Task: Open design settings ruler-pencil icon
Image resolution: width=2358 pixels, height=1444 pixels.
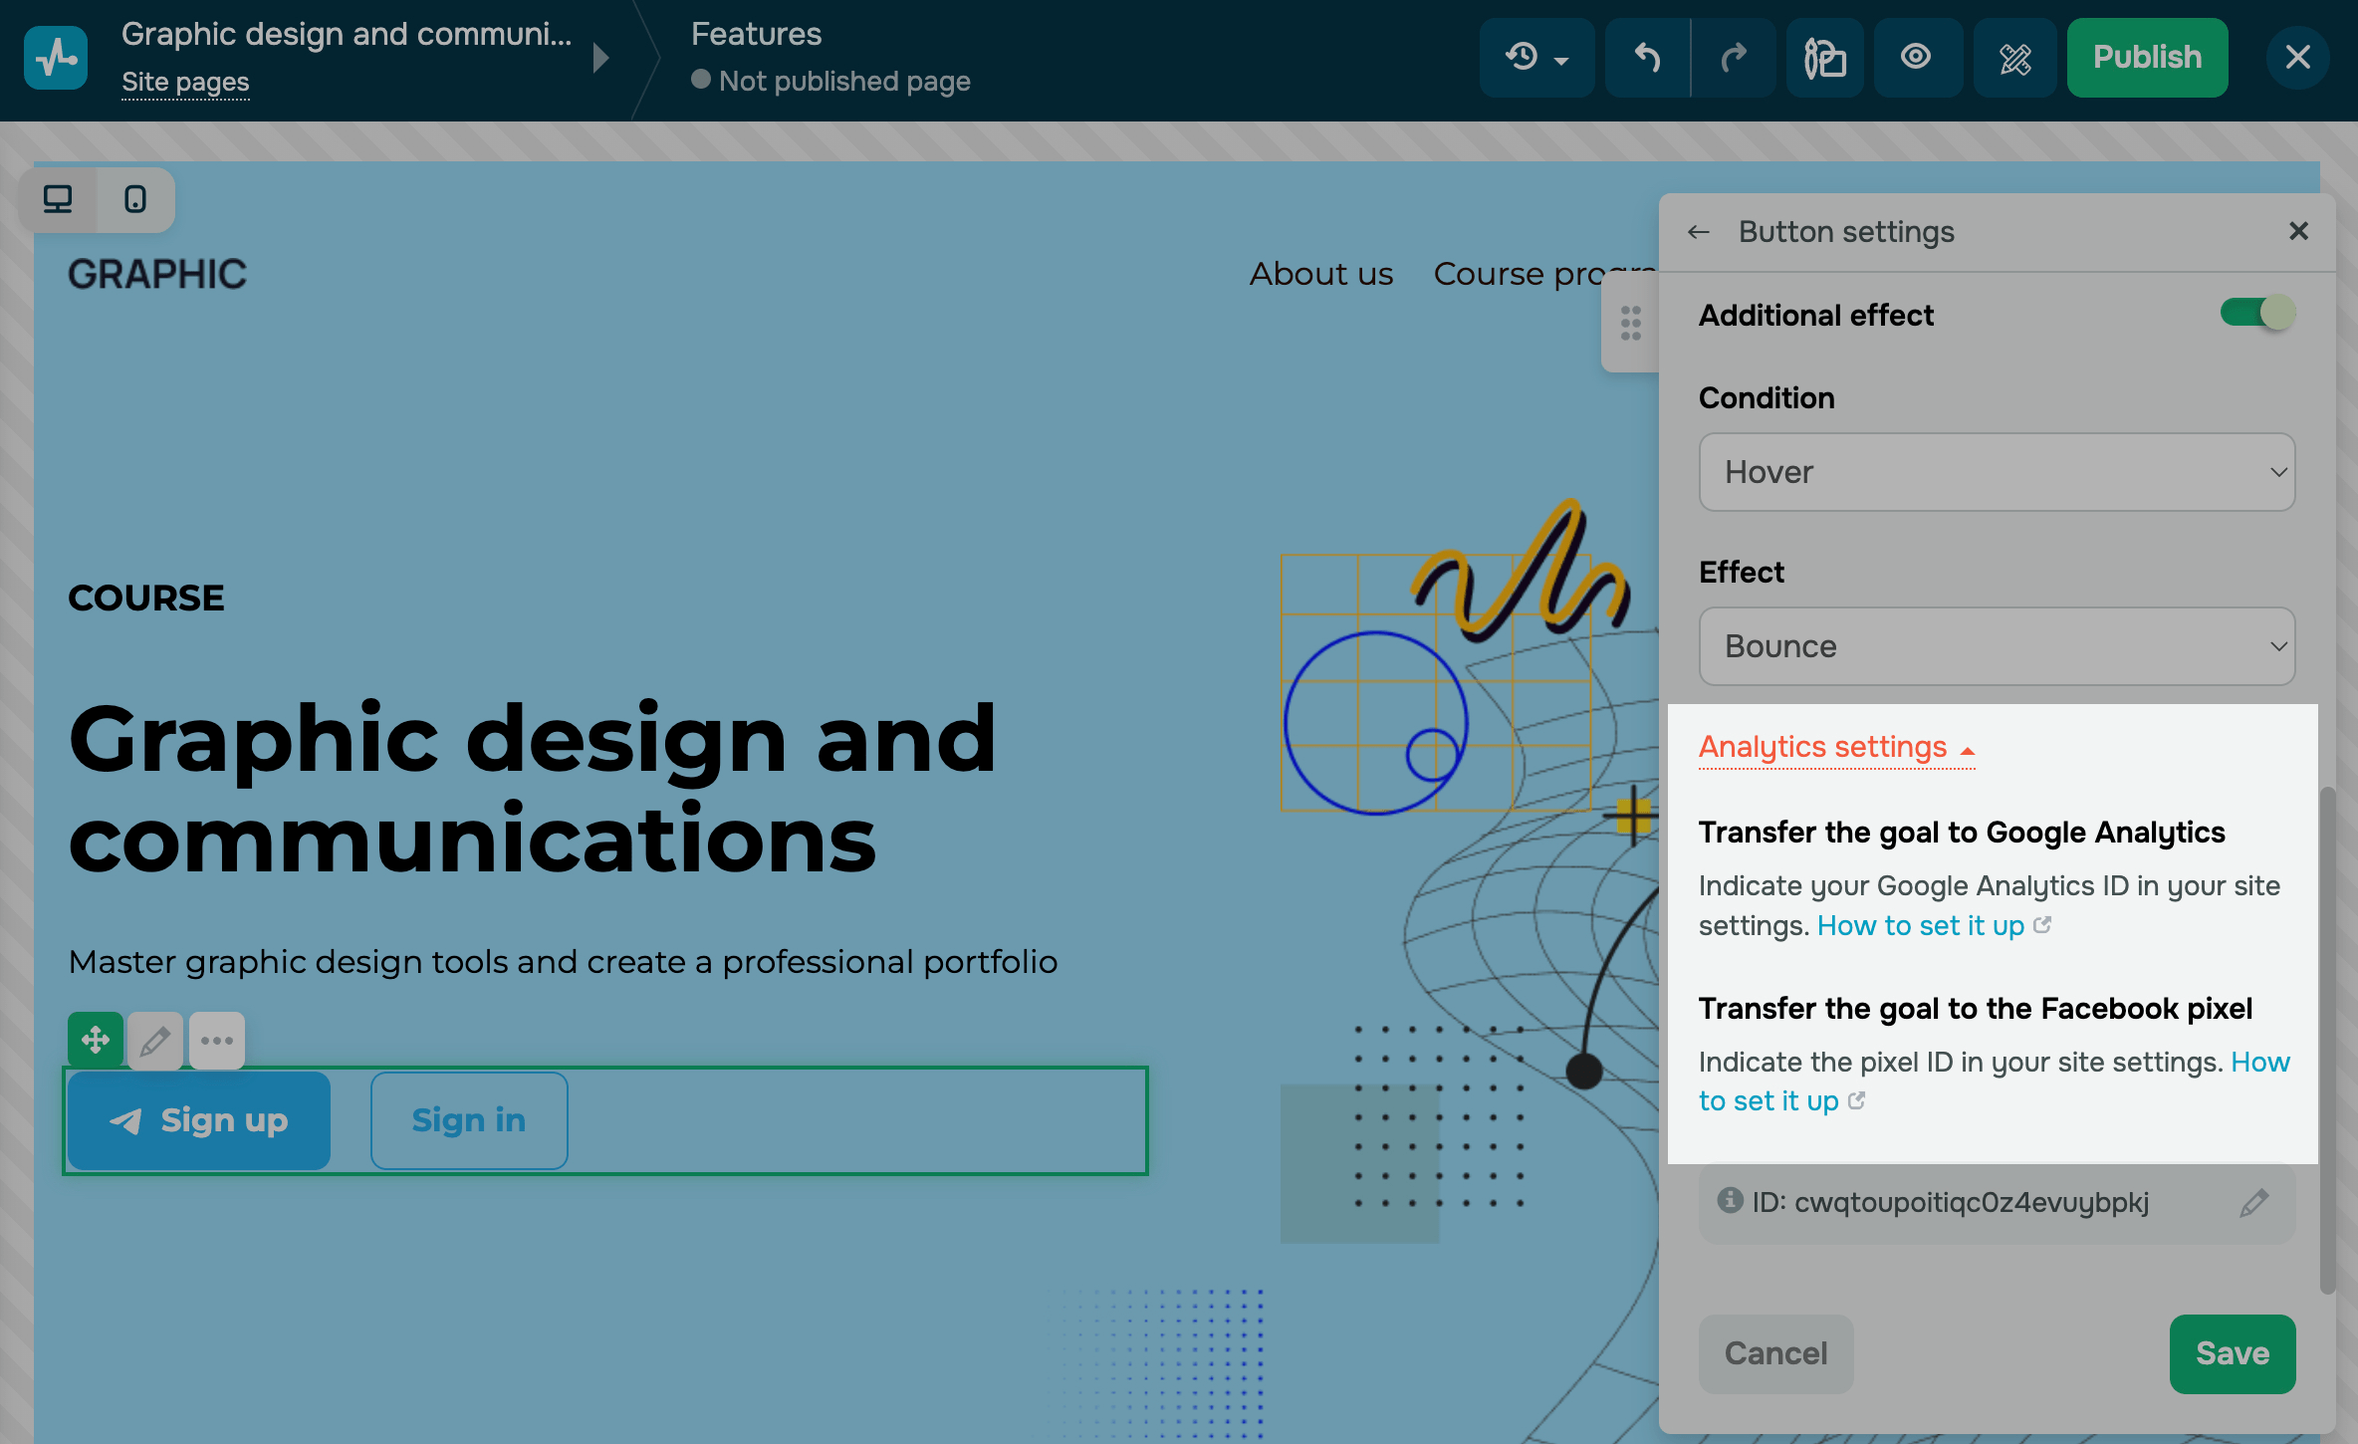Action: 2015,58
